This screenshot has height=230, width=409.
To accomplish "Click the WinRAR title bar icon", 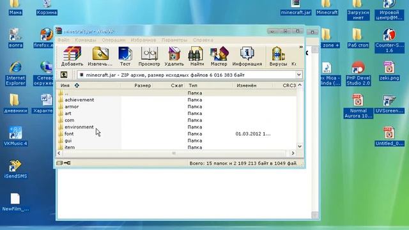I will (x=59, y=31).
